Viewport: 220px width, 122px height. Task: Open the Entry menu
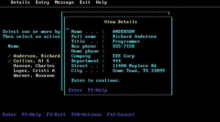(x=42, y=2)
